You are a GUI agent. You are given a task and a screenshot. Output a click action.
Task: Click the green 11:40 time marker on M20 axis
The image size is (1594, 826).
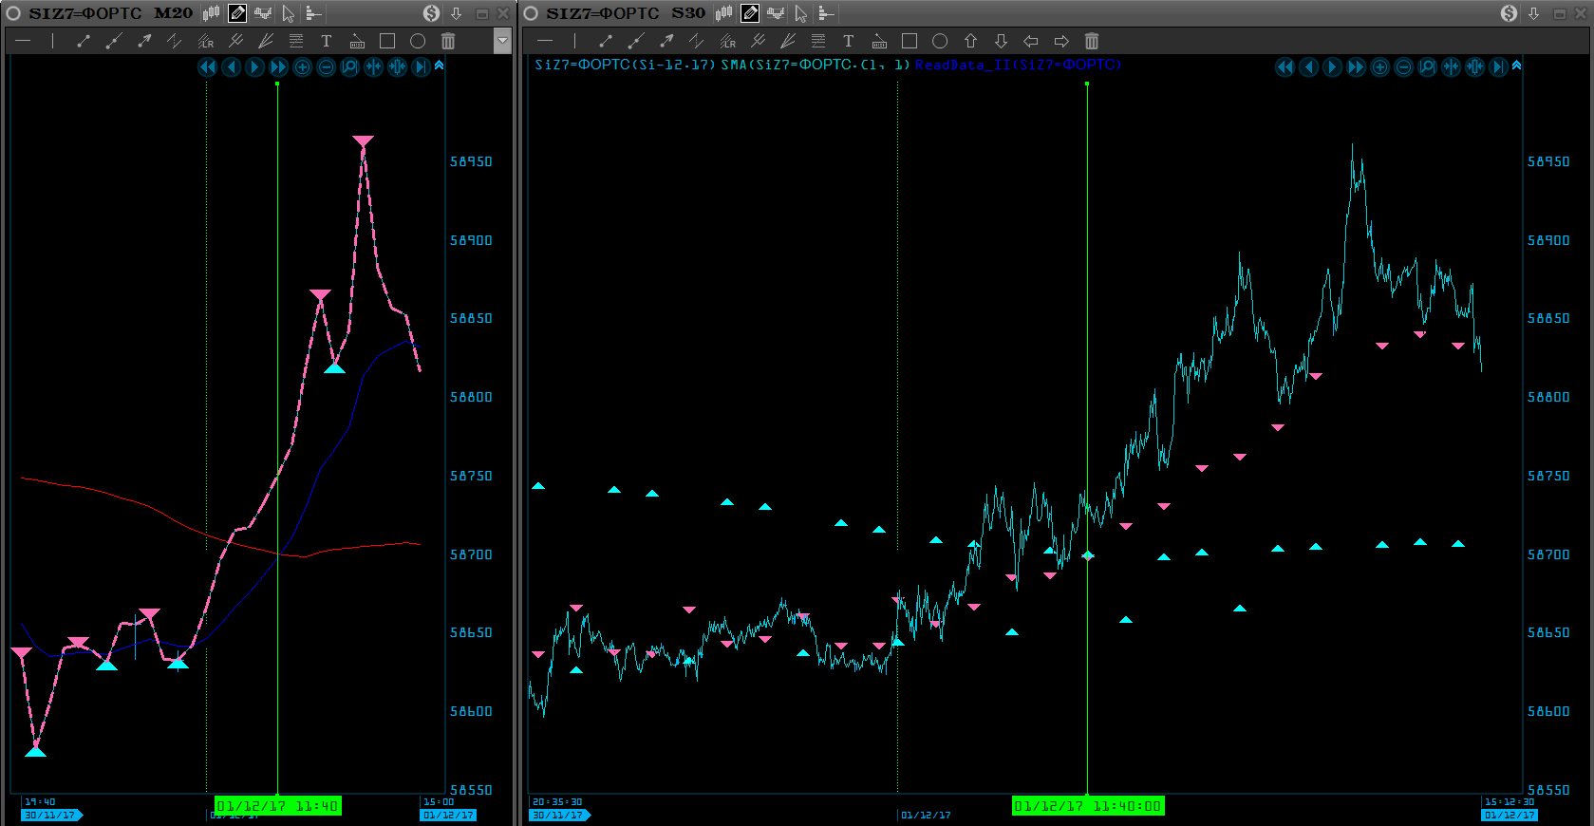pos(277,806)
